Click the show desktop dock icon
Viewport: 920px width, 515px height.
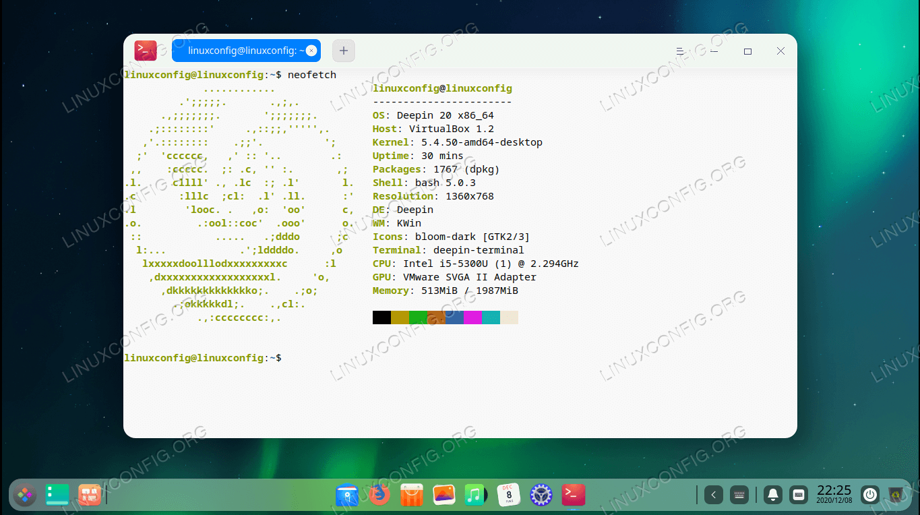click(57, 495)
